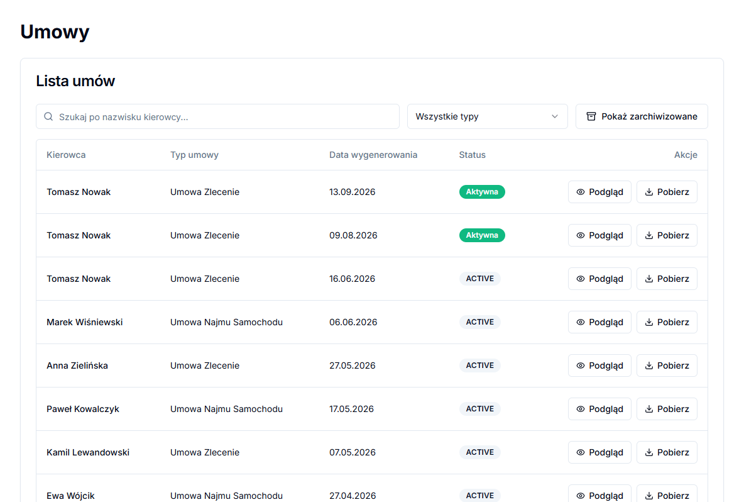This screenshot has height=502, width=744.
Task: Select the name Kamil Lewandowski
Action: click(88, 452)
